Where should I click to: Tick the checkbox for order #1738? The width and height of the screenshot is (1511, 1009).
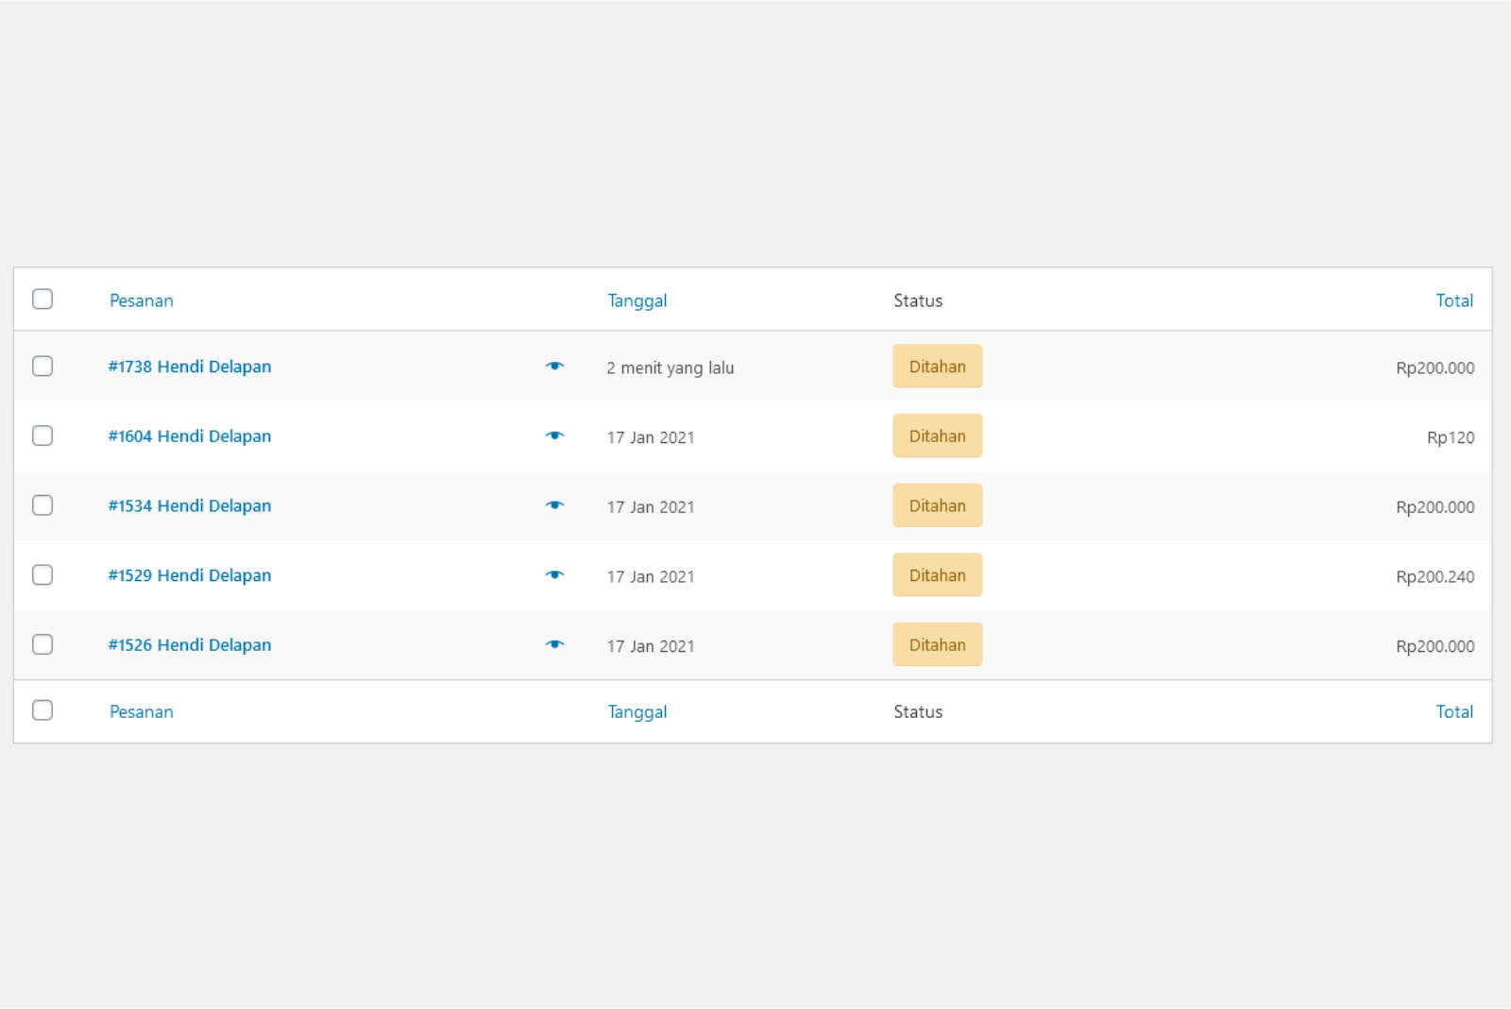[42, 366]
